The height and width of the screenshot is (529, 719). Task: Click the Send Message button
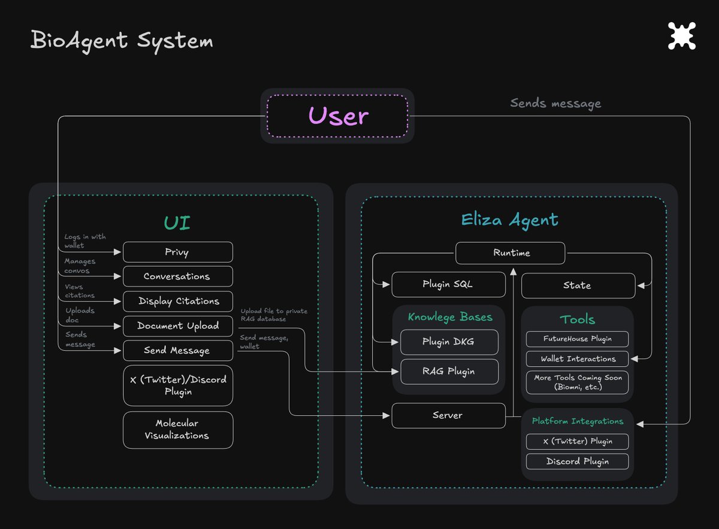(177, 351)
